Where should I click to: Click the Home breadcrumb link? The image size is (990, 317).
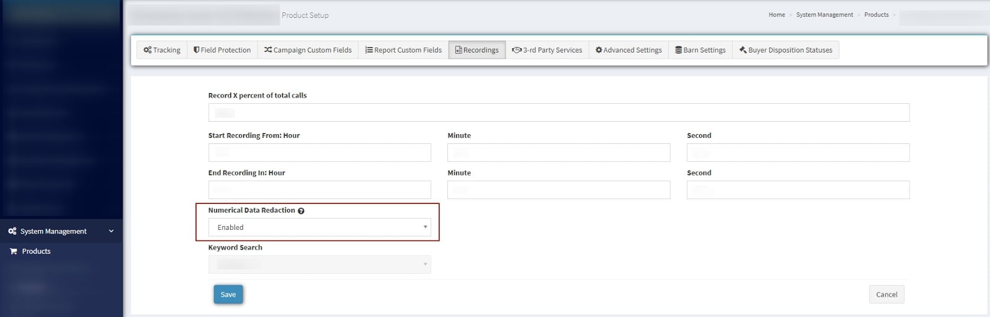click(x=777, y=15)
